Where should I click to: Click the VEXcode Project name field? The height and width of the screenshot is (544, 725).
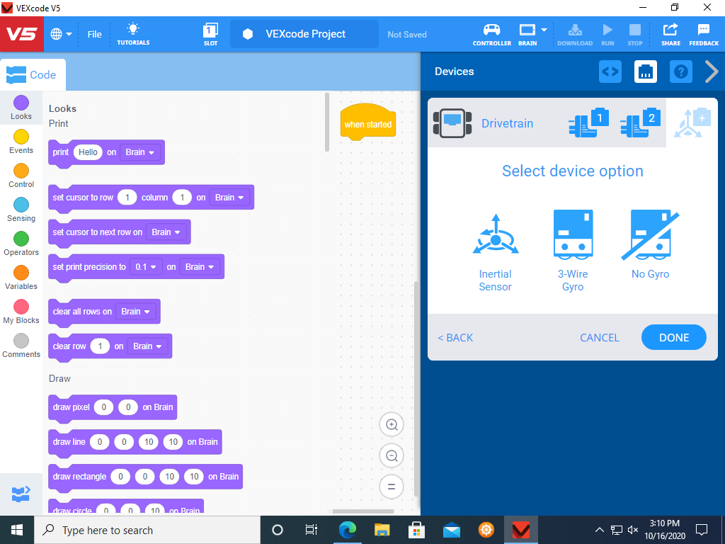304,34
